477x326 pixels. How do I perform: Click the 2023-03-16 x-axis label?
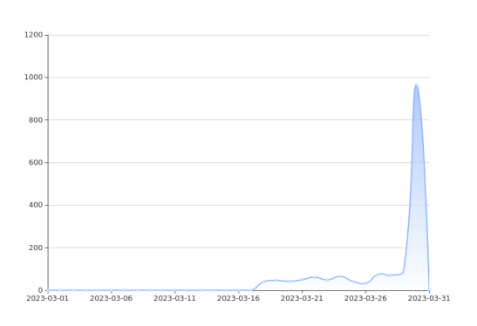(238, 298)
